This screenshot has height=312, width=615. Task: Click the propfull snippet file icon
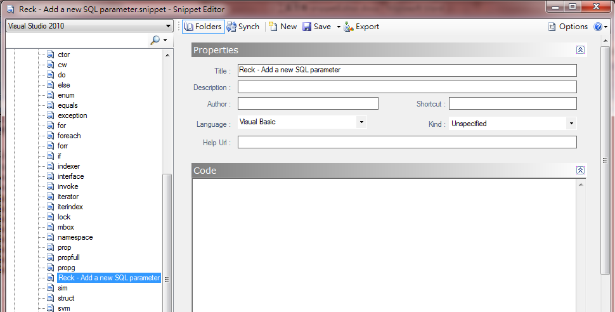point(51,257)
